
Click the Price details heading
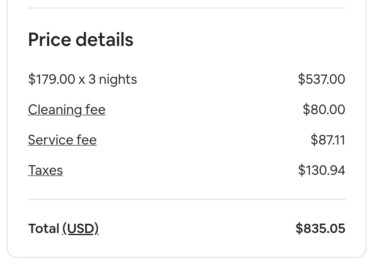(x=80, y=40)
